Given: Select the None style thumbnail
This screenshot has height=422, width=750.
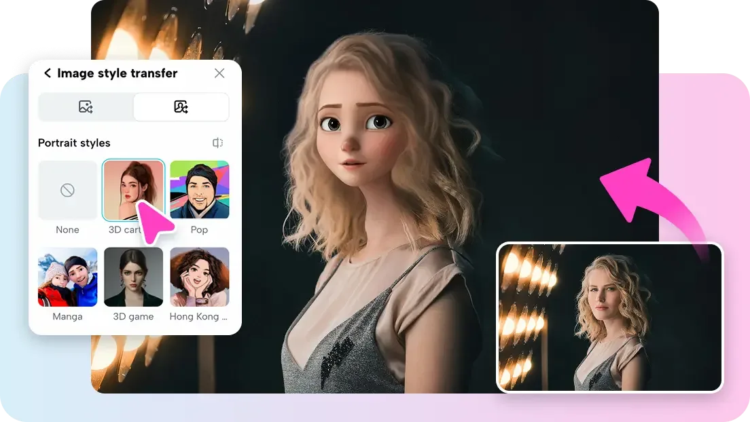Looking at the screenshot, I should pyautogui.click(x=67, y=190).
